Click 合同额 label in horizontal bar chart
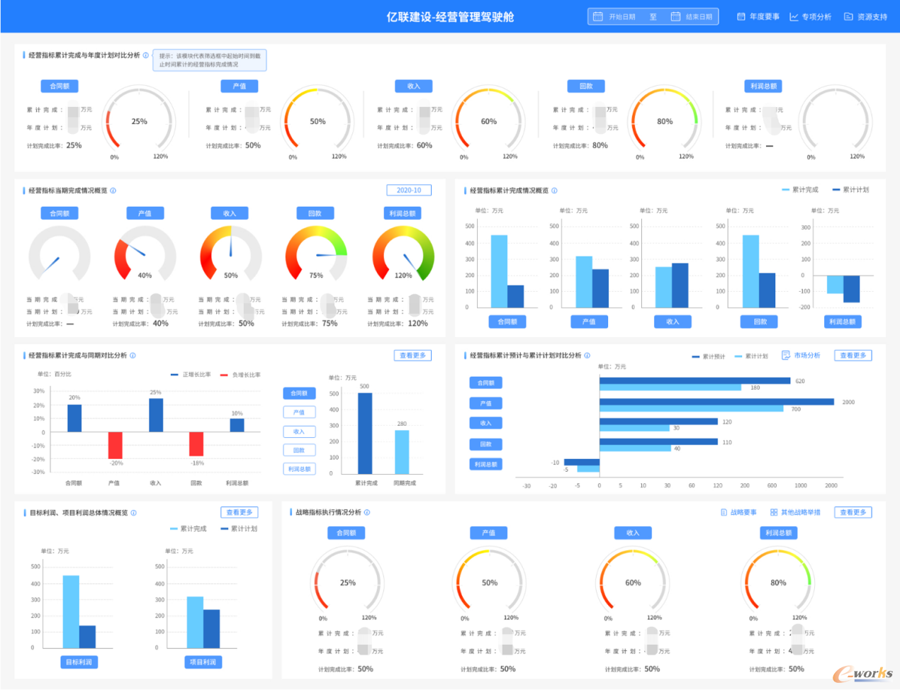Screen dimensions: 900x690 485,383
